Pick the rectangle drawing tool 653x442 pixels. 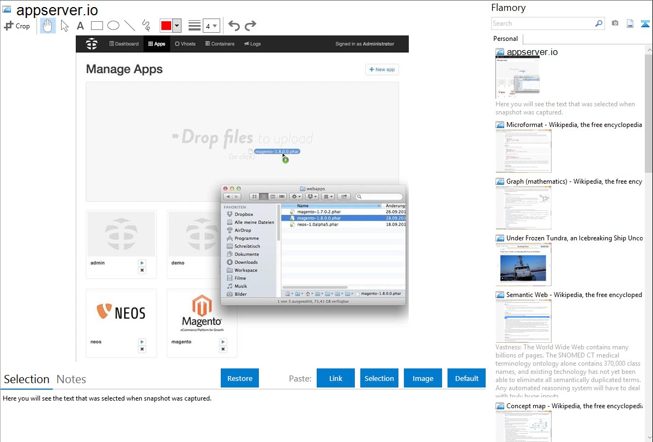[96, 26]
